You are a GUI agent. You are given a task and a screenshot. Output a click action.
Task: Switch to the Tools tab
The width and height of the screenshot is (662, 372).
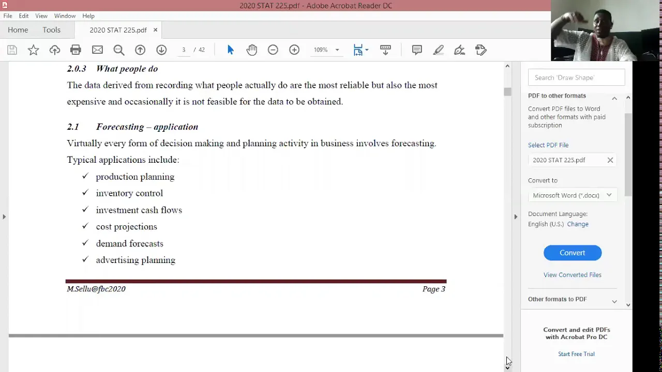tap(52, 30)
